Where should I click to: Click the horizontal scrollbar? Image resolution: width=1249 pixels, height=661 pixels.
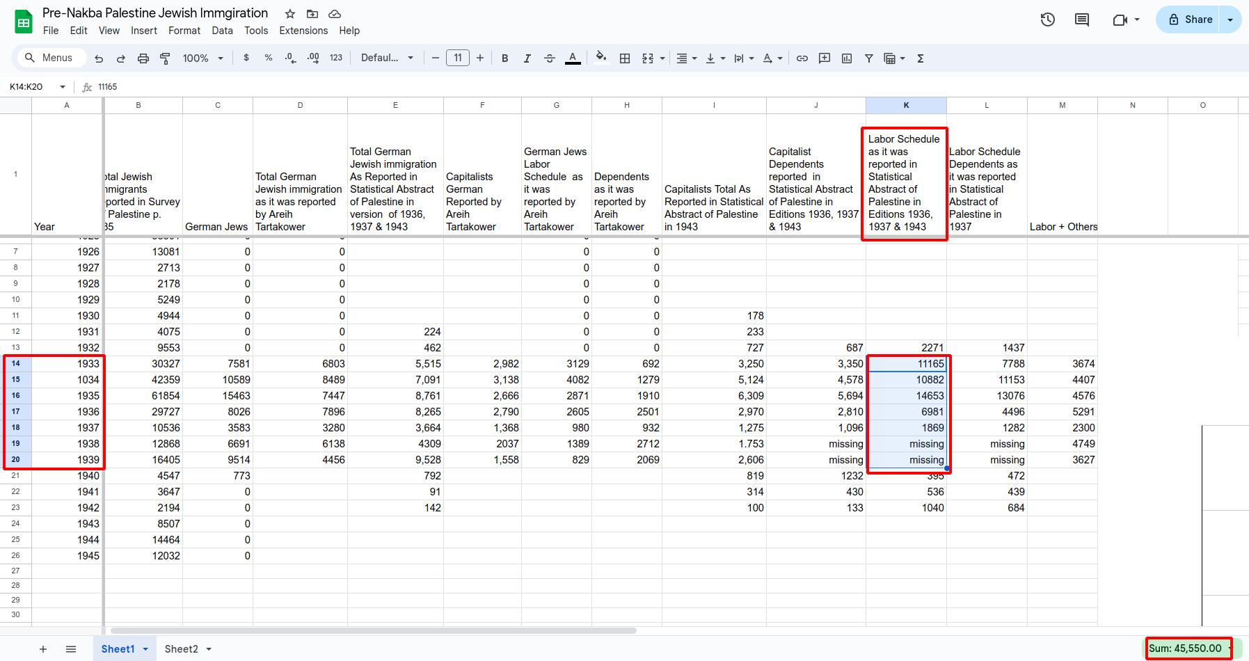[374, 631]
